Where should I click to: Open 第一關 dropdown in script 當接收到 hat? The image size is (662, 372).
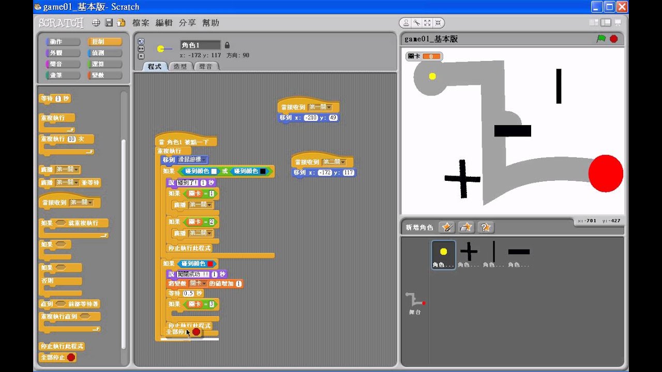pyautogui.click(x=320, y=107)
